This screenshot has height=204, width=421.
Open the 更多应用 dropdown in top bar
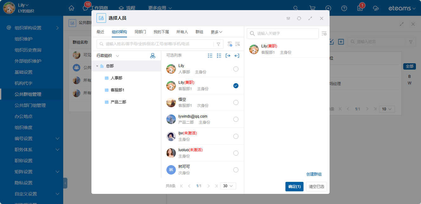(x=160, y=8)
